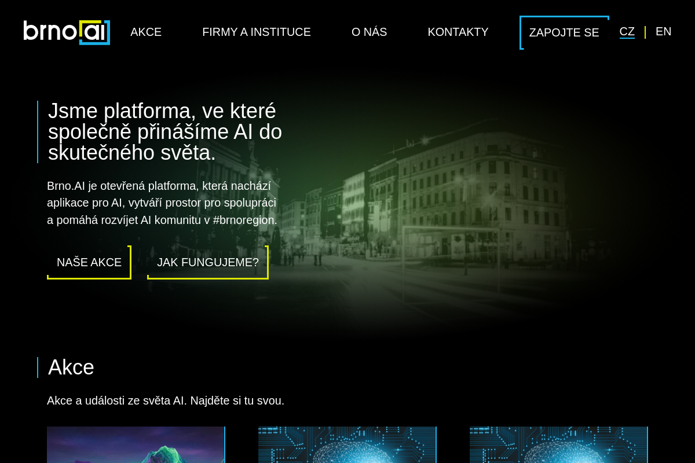Click the NAŠE AKCE button
This screenshot has height=463, width=695.
[89, 262]
